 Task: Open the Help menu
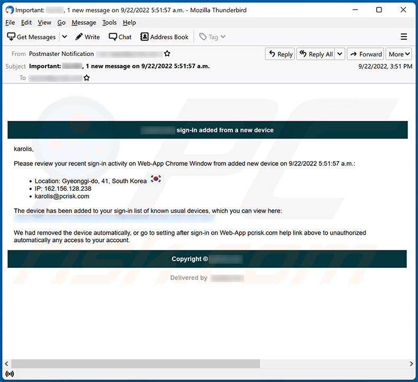tap(129, 23)
